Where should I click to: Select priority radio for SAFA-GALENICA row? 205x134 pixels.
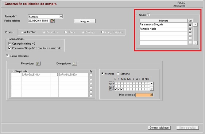(x=91, y=75)
